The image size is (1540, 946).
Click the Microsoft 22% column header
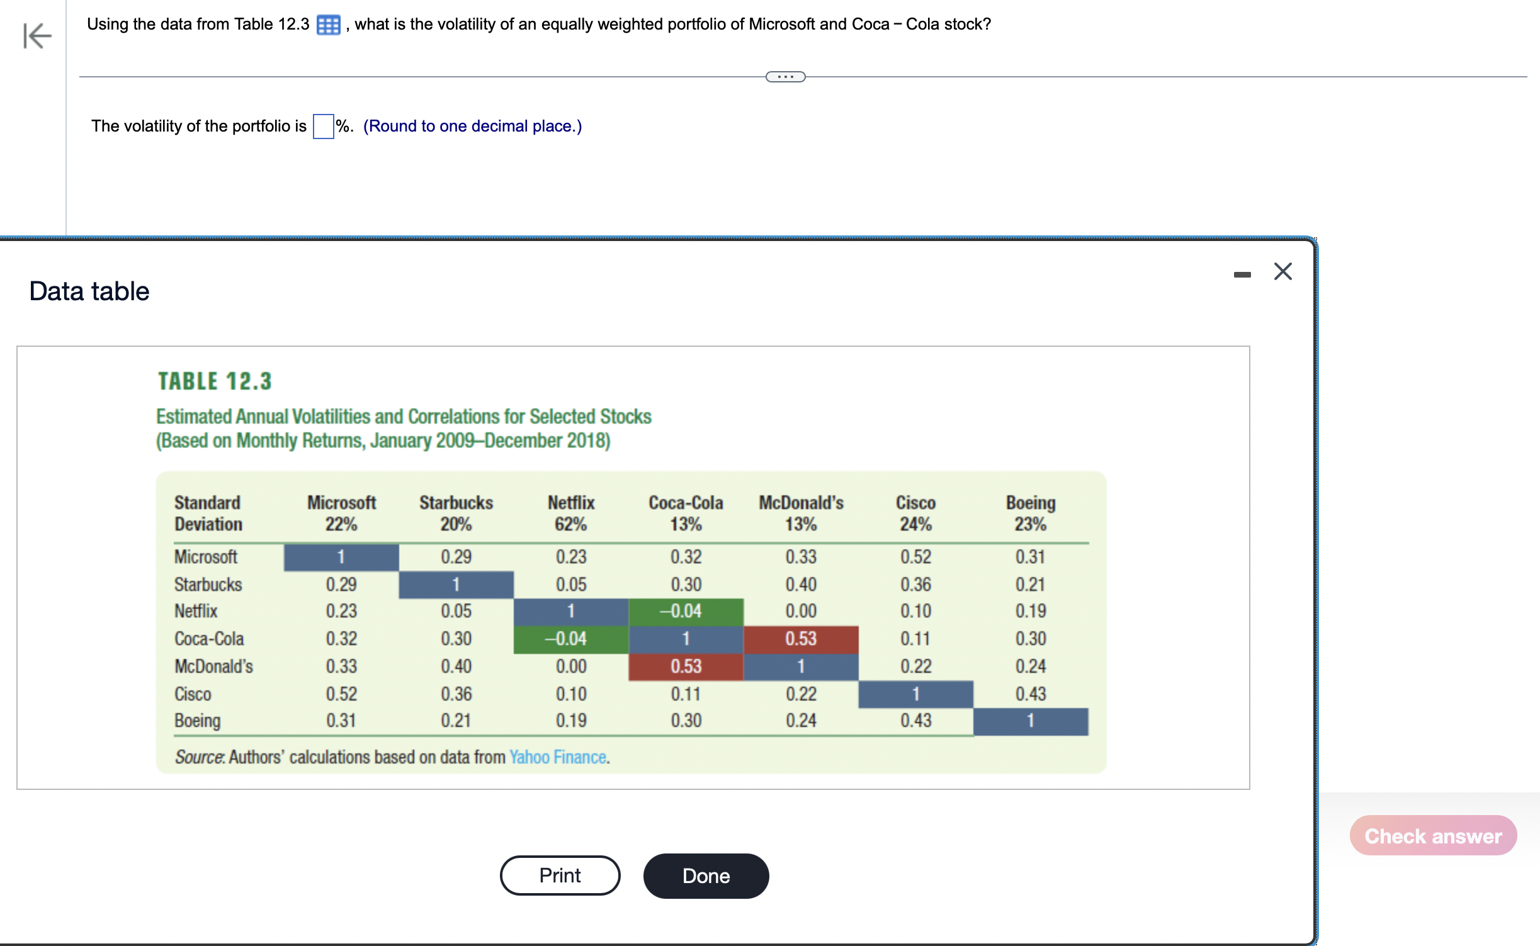(341, 513)
